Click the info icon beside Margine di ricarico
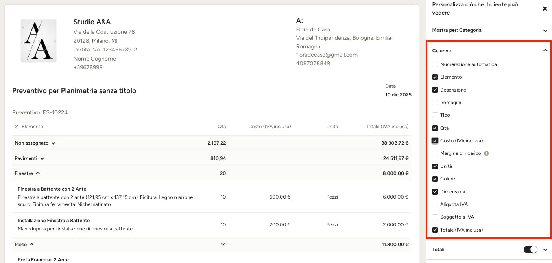This screenshot has width=552, height=263. point(486,153)
